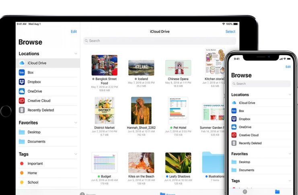Tap the OneDrive icon in iPad sidebar
Screen dimensions: 298x195
click(x=22, y=91)
